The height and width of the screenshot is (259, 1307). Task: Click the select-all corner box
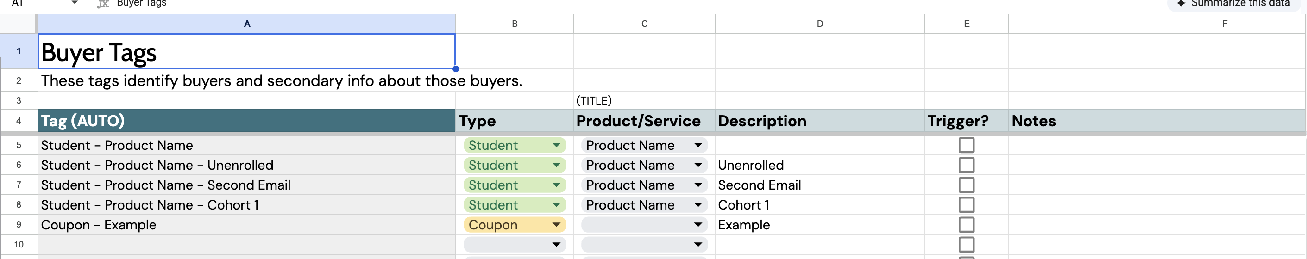(x=18, y=24)
